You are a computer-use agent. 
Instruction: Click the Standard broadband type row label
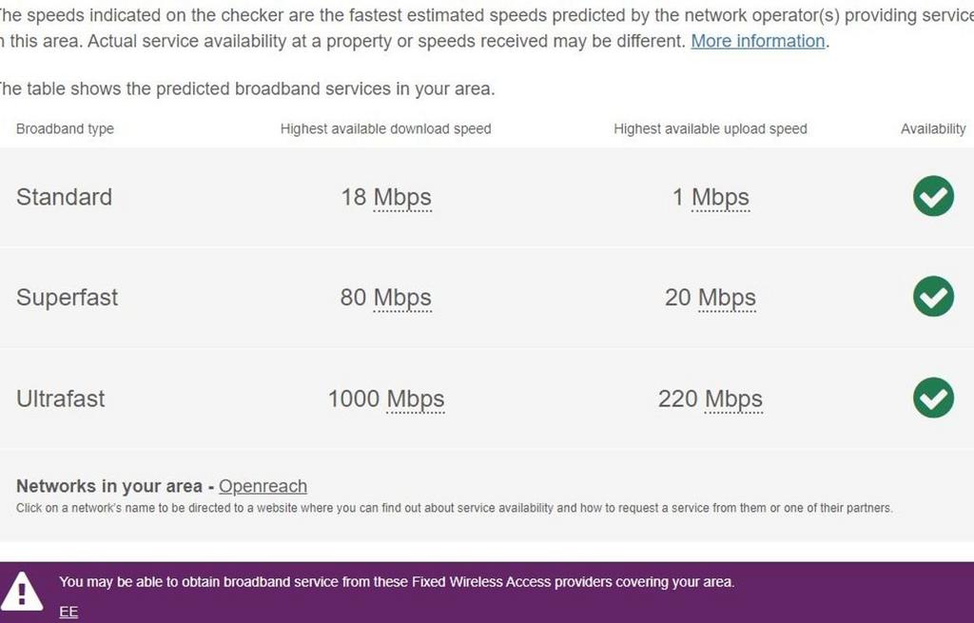pos(64,198)
